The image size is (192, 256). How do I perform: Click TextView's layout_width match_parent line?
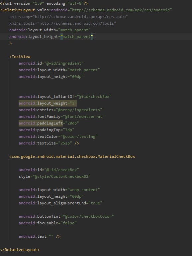click(59, 70)
